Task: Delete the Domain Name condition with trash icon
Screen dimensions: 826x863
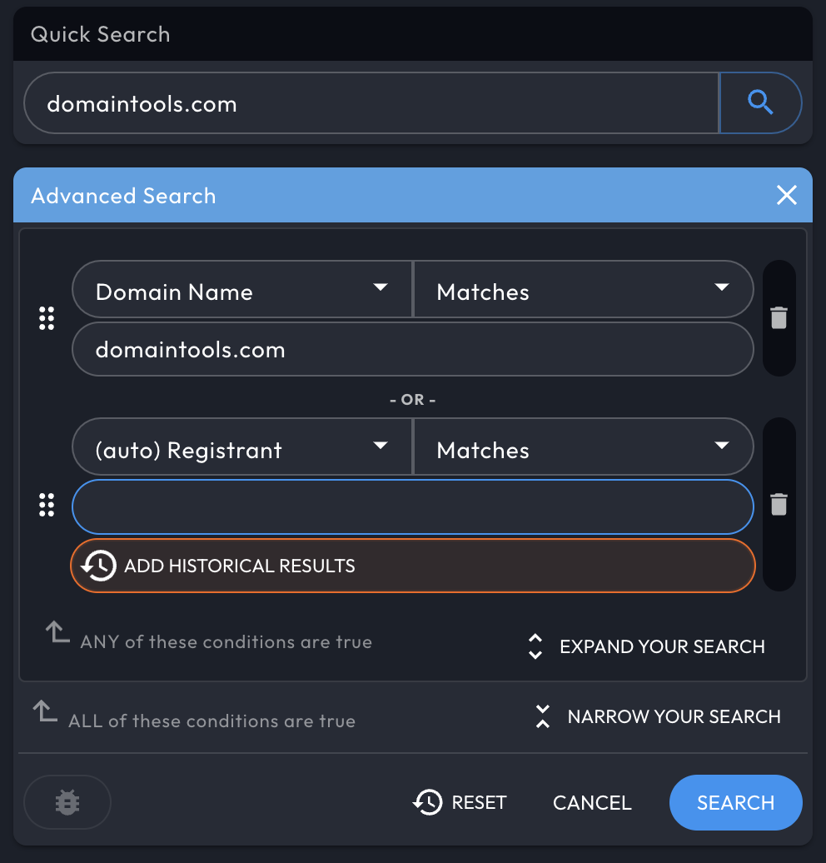Action: 779,317
